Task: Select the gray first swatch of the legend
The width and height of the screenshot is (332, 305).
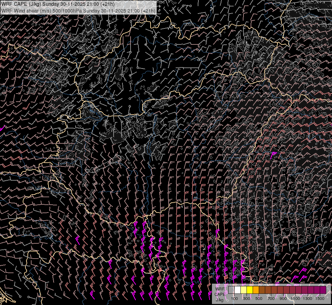Action: [x=231, y=290]
